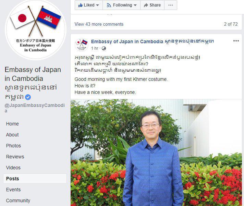The image size is (244, 206).
Task: Open the ambassador photo in the post
Action: [x=156, y=153]
